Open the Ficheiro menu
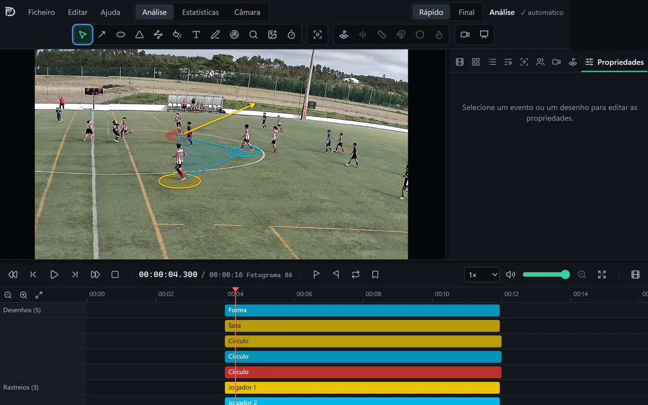The image size is (648, 405). (41, 12)
